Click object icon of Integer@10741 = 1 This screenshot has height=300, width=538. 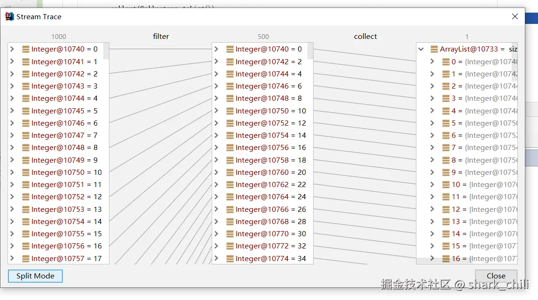tap(25, 62)
